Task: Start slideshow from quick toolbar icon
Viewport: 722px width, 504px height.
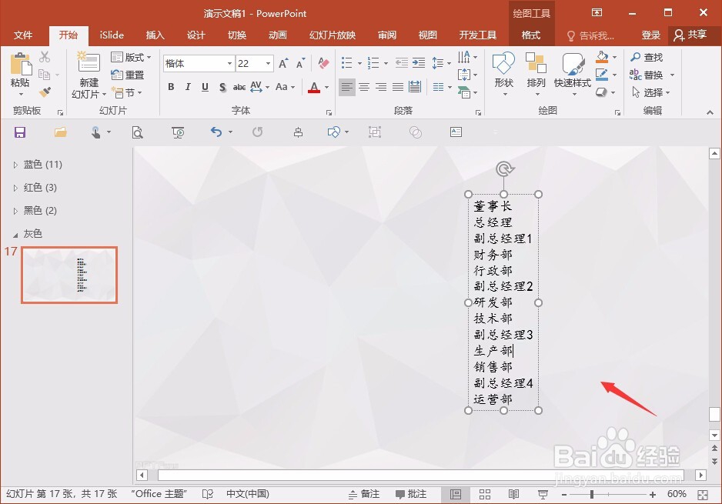Action: (178, 132)
